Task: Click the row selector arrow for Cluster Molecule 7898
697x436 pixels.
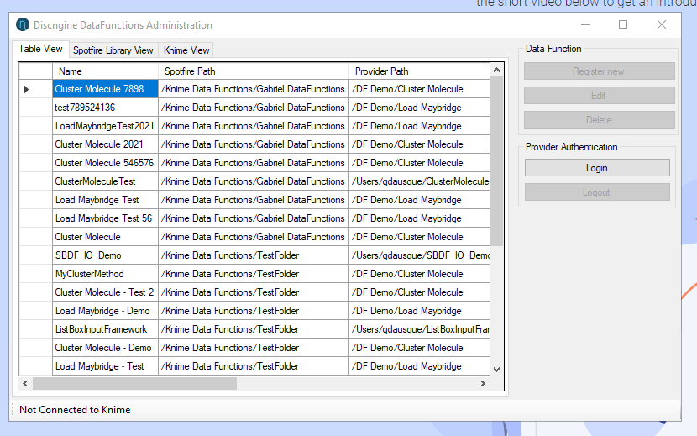Action: [x=27, y=89]
